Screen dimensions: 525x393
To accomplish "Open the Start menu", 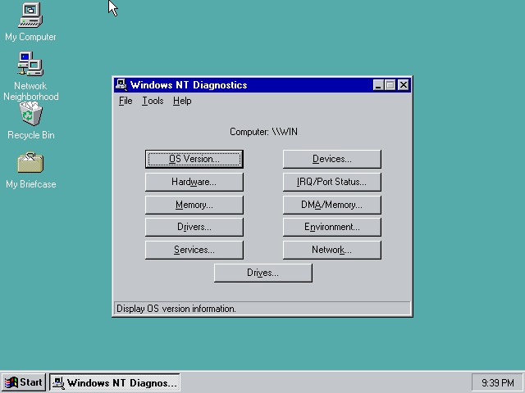I will (x=24, y=382).
